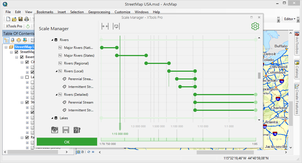Click the fit-to-range arrows icon in Scale Manager
Viewport: 302px width, 163px height.
[x=105, y=26]
